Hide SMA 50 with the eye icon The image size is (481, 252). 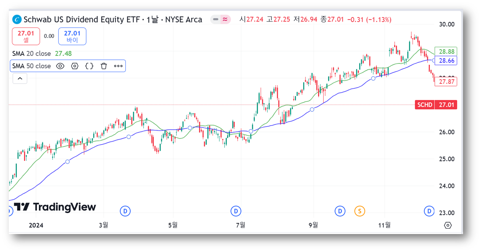pos(60,66)
